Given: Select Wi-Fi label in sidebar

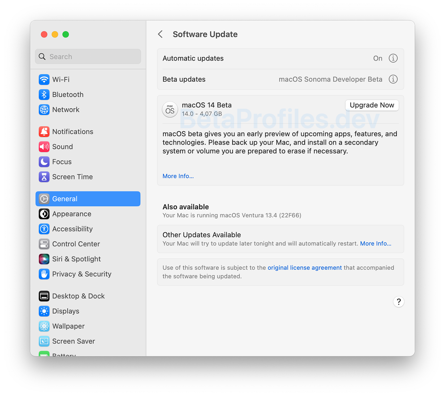Looking at the screenshot, I should tap(61, 79).
